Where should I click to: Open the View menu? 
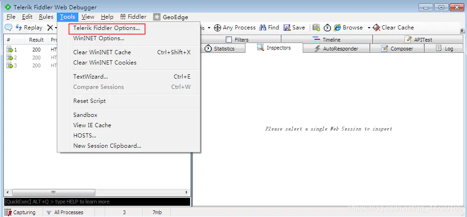(x=88, y=17)
